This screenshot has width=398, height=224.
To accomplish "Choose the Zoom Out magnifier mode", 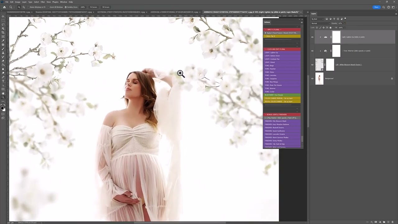I will coord(24,7).
